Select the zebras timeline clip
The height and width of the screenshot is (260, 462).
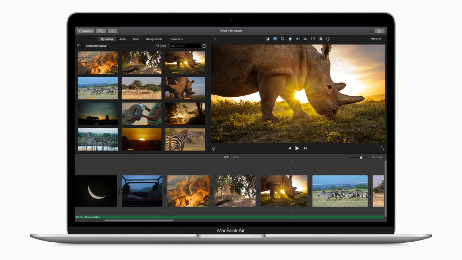point(340,191)
